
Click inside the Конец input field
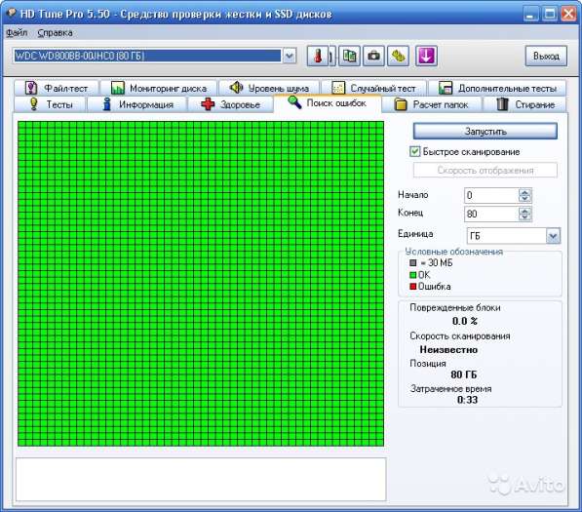491,214
